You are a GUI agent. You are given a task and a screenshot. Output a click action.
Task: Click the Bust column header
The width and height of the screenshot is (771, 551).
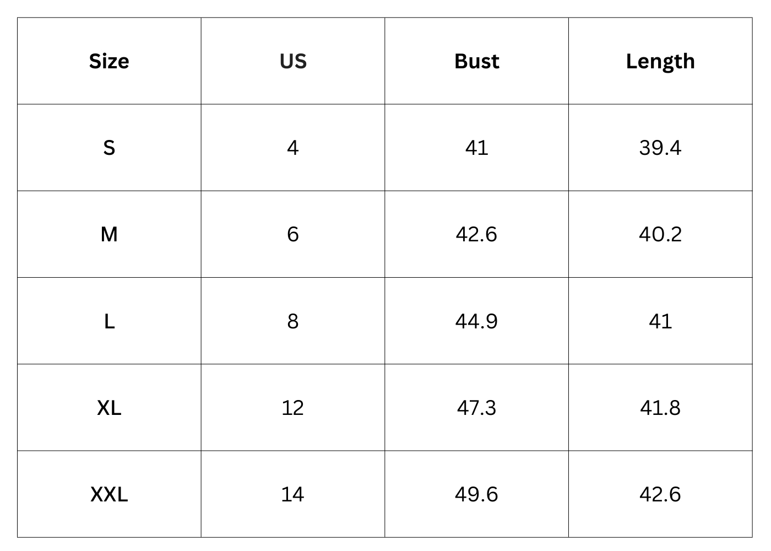(x=476, y=61)
